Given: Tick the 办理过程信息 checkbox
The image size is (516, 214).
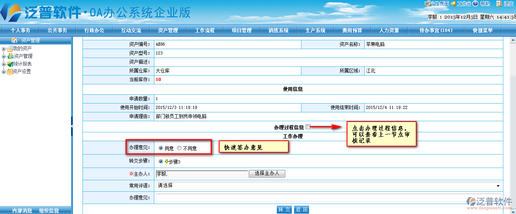Looking at the screenshot, I should (308, 127).
